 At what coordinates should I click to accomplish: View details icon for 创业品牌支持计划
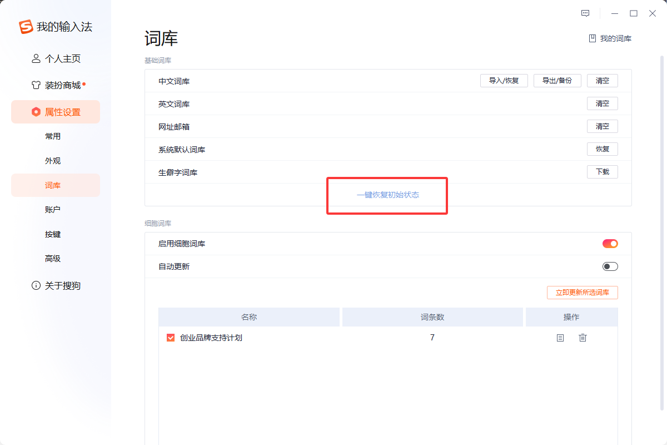[560, 338]
